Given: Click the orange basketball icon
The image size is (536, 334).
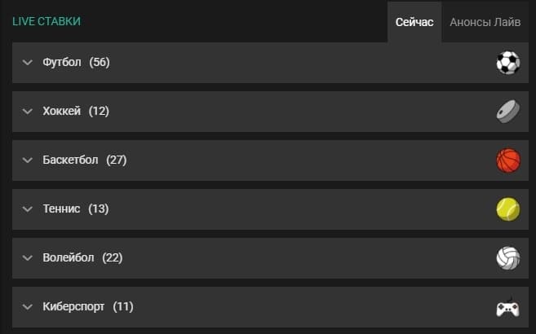Looking at the screenshot, I should [508, 160].
